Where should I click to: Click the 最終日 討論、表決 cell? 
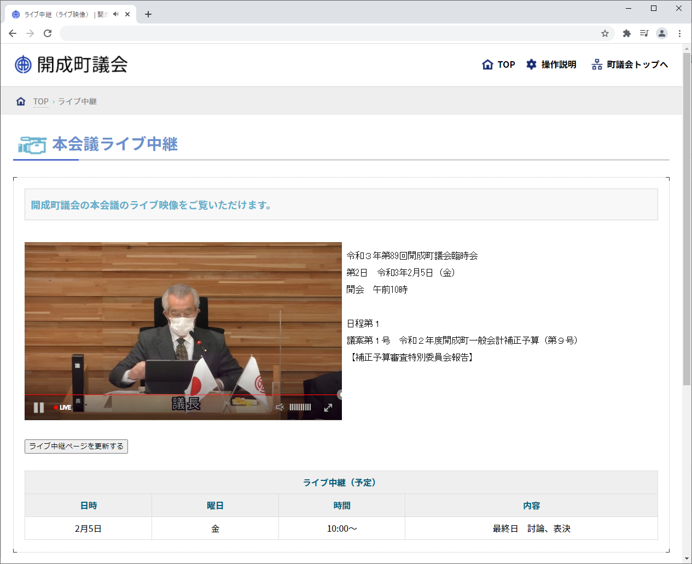click(531, 528)
